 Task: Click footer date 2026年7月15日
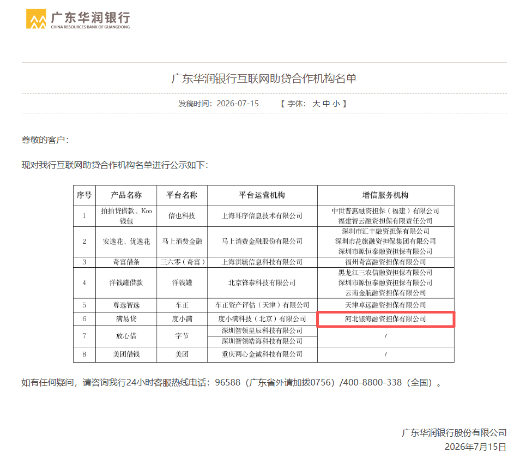click(475, 447)
